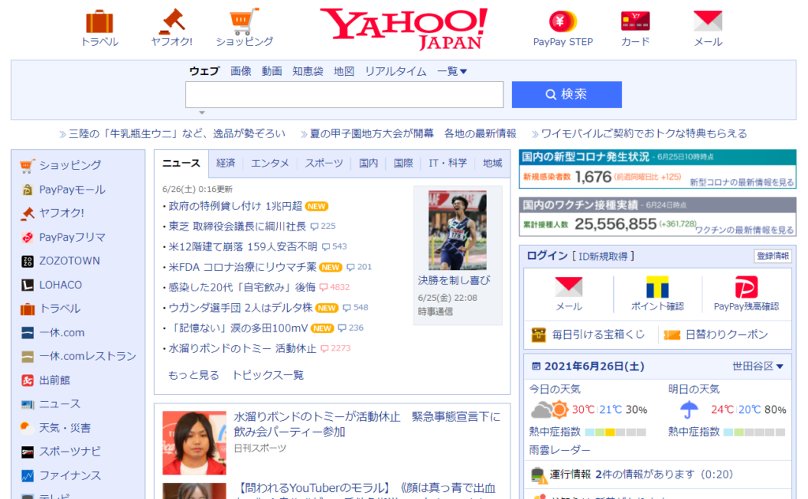
Task: Click the LOHACO sidebar icon
Action: pos(28,284)
